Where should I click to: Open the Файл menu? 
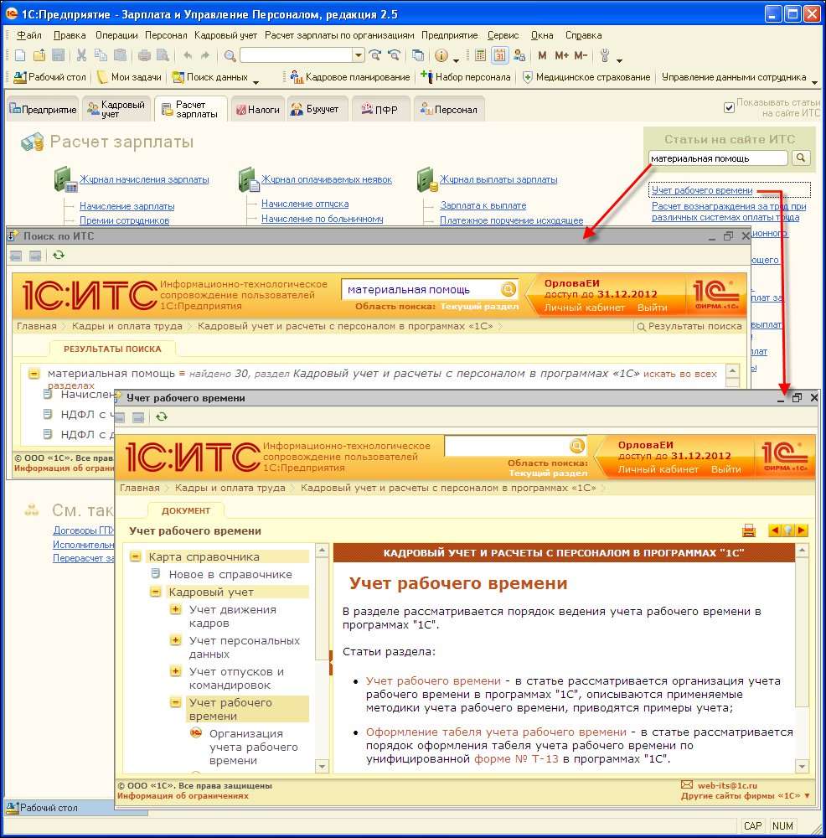[x=28, y=35]
